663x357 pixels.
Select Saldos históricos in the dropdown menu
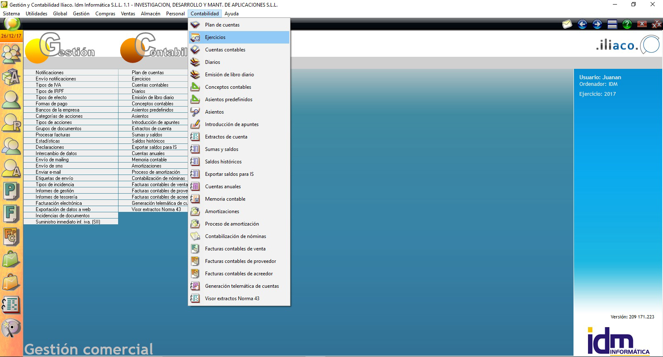(x=239, y=162)
